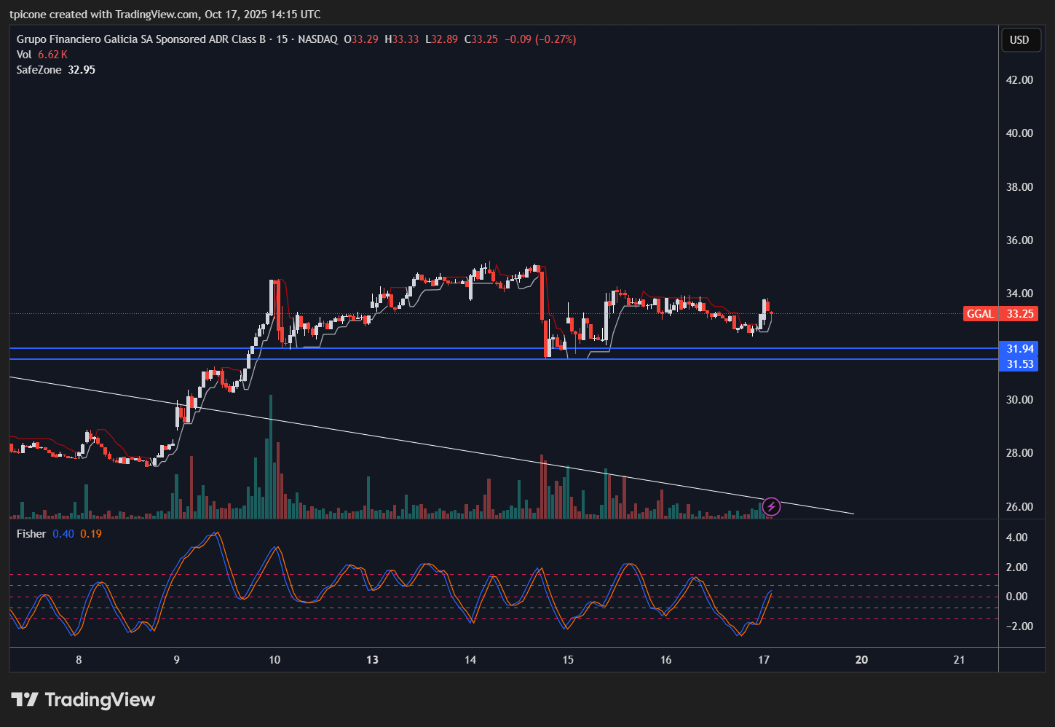Click date 17 on the time axis

764,660
